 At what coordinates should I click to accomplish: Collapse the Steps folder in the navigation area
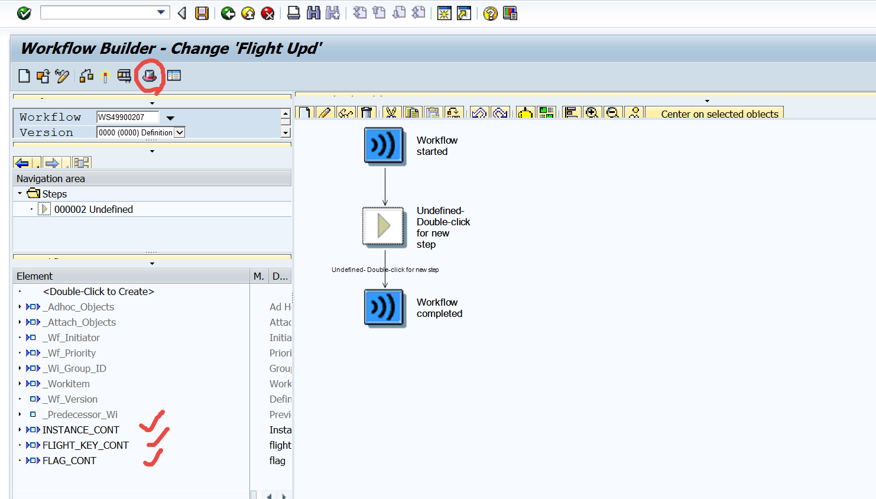coord(20,193)
